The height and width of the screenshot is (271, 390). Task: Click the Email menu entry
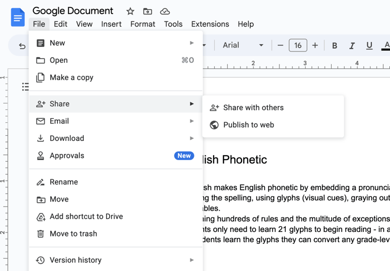(x=116, y=121)
